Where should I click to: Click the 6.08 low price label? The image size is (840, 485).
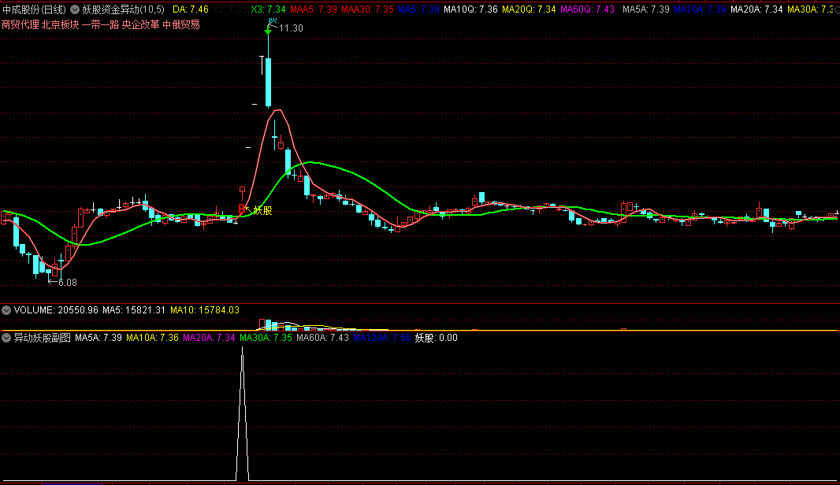click(68, 283)
